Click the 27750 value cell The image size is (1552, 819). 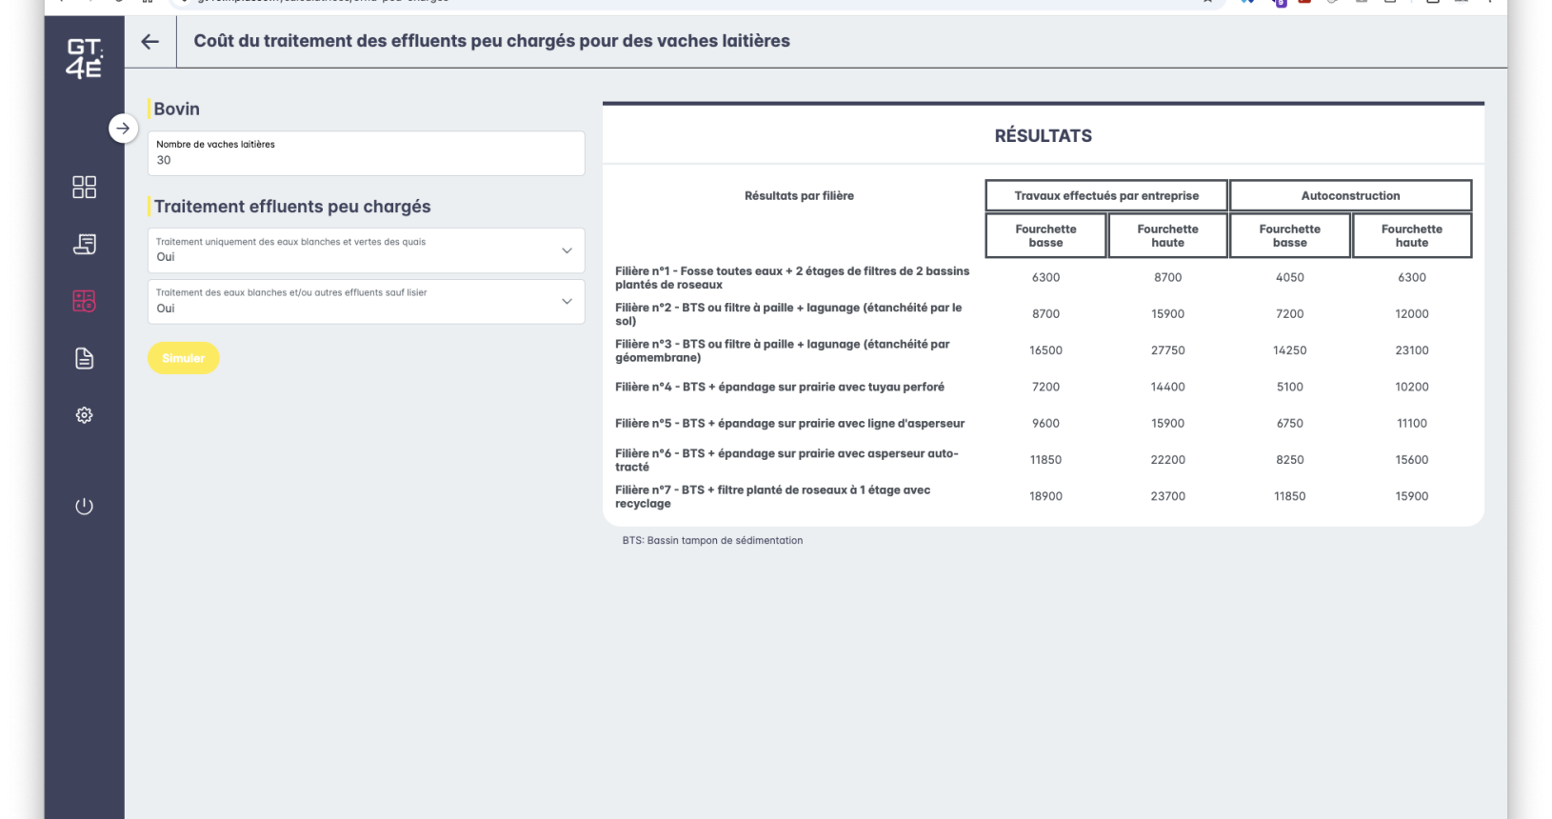[x=1167, y=350]
